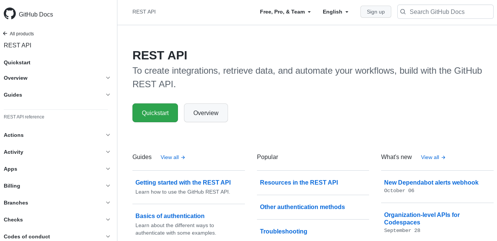Expand the Guides sidebar section chevron
The image size is (497, 241).
(108, 95)
